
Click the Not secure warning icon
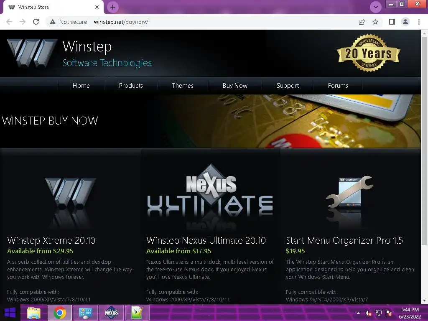click(53, 22)
